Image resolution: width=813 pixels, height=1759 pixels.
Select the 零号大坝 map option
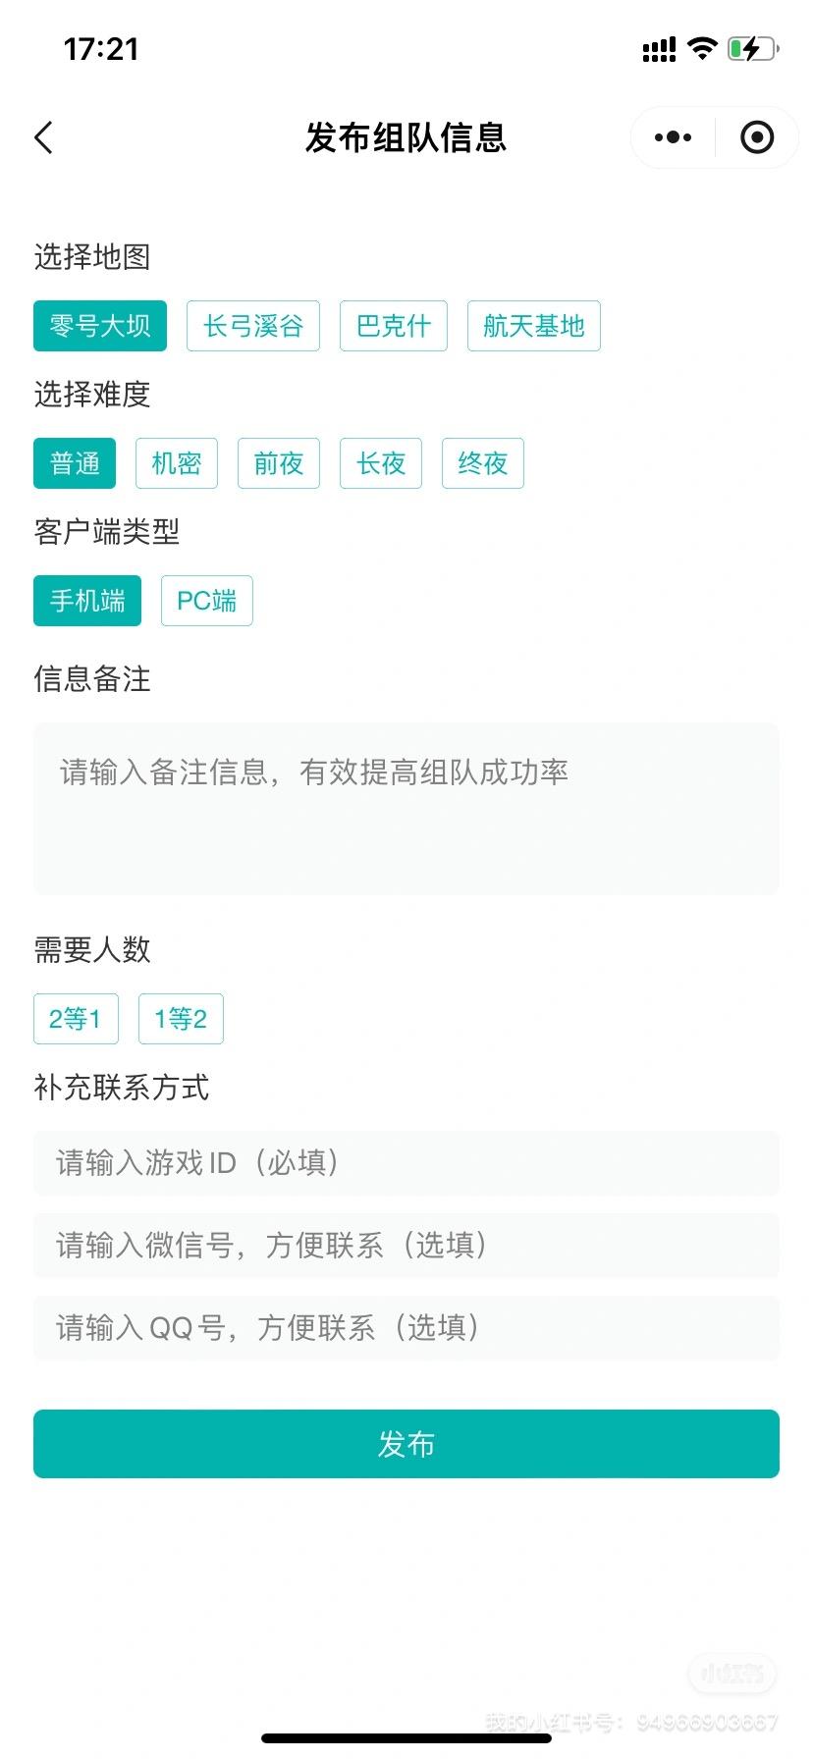[x=100, y=326]
